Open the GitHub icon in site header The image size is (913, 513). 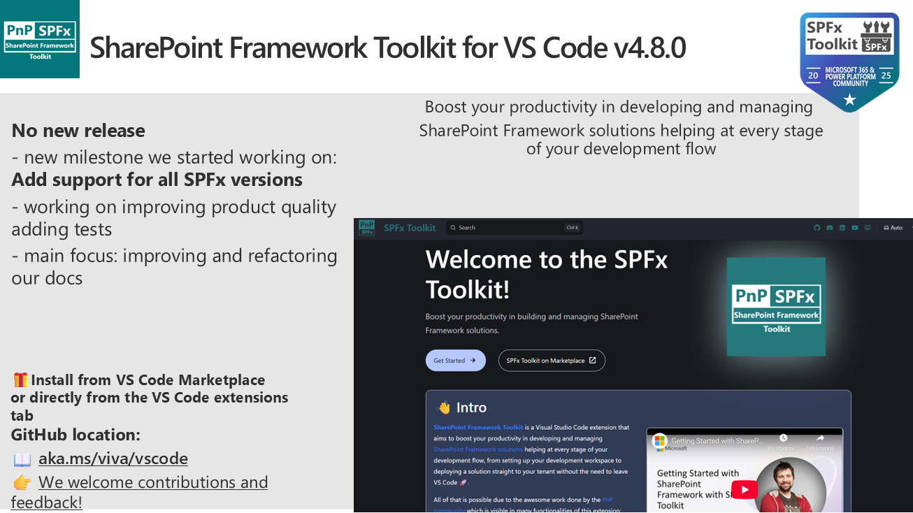point(817,228)
